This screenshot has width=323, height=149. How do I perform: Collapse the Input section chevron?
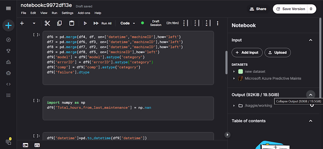pyautogui.click(x=311, y=40)
